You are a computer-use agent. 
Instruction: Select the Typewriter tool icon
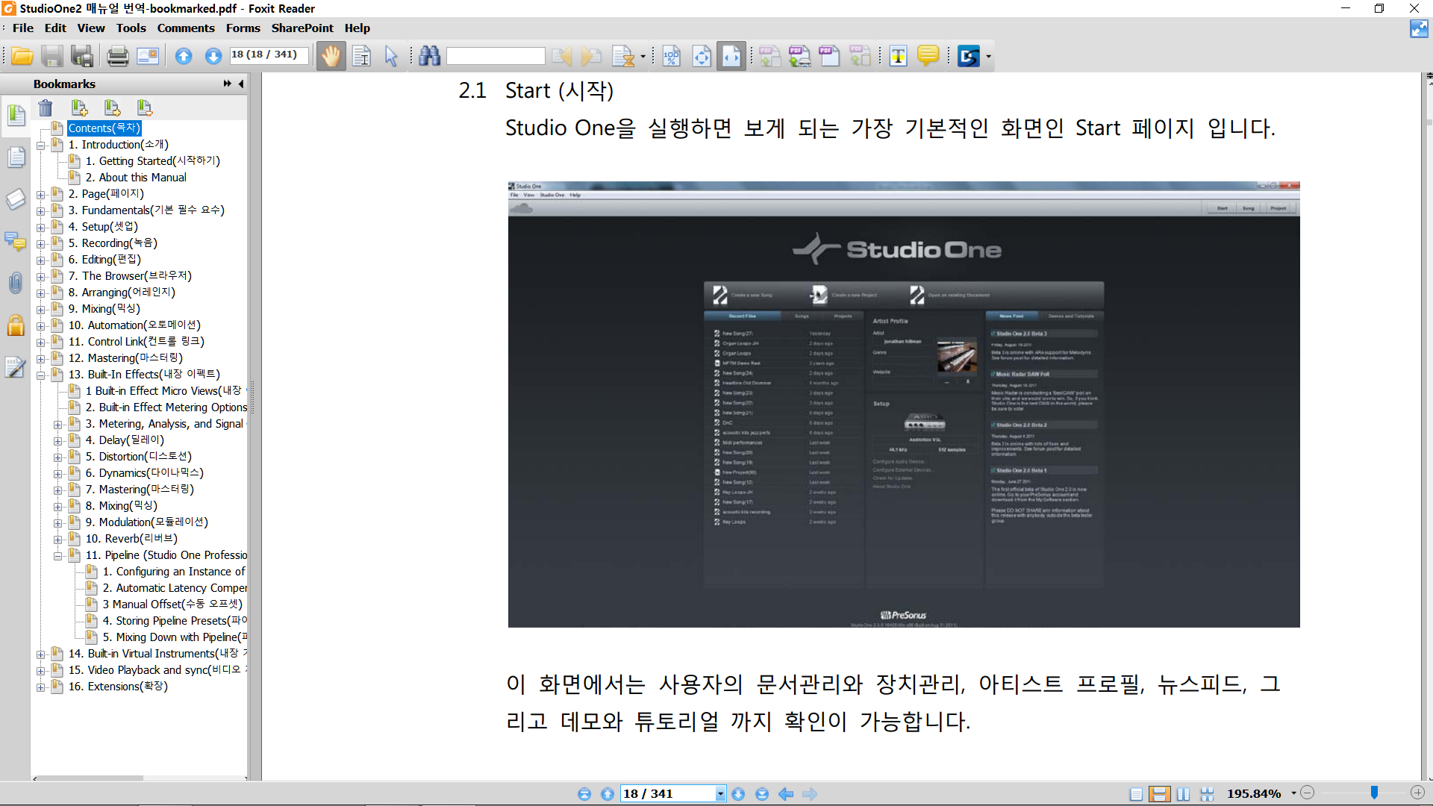click(898, 56)
